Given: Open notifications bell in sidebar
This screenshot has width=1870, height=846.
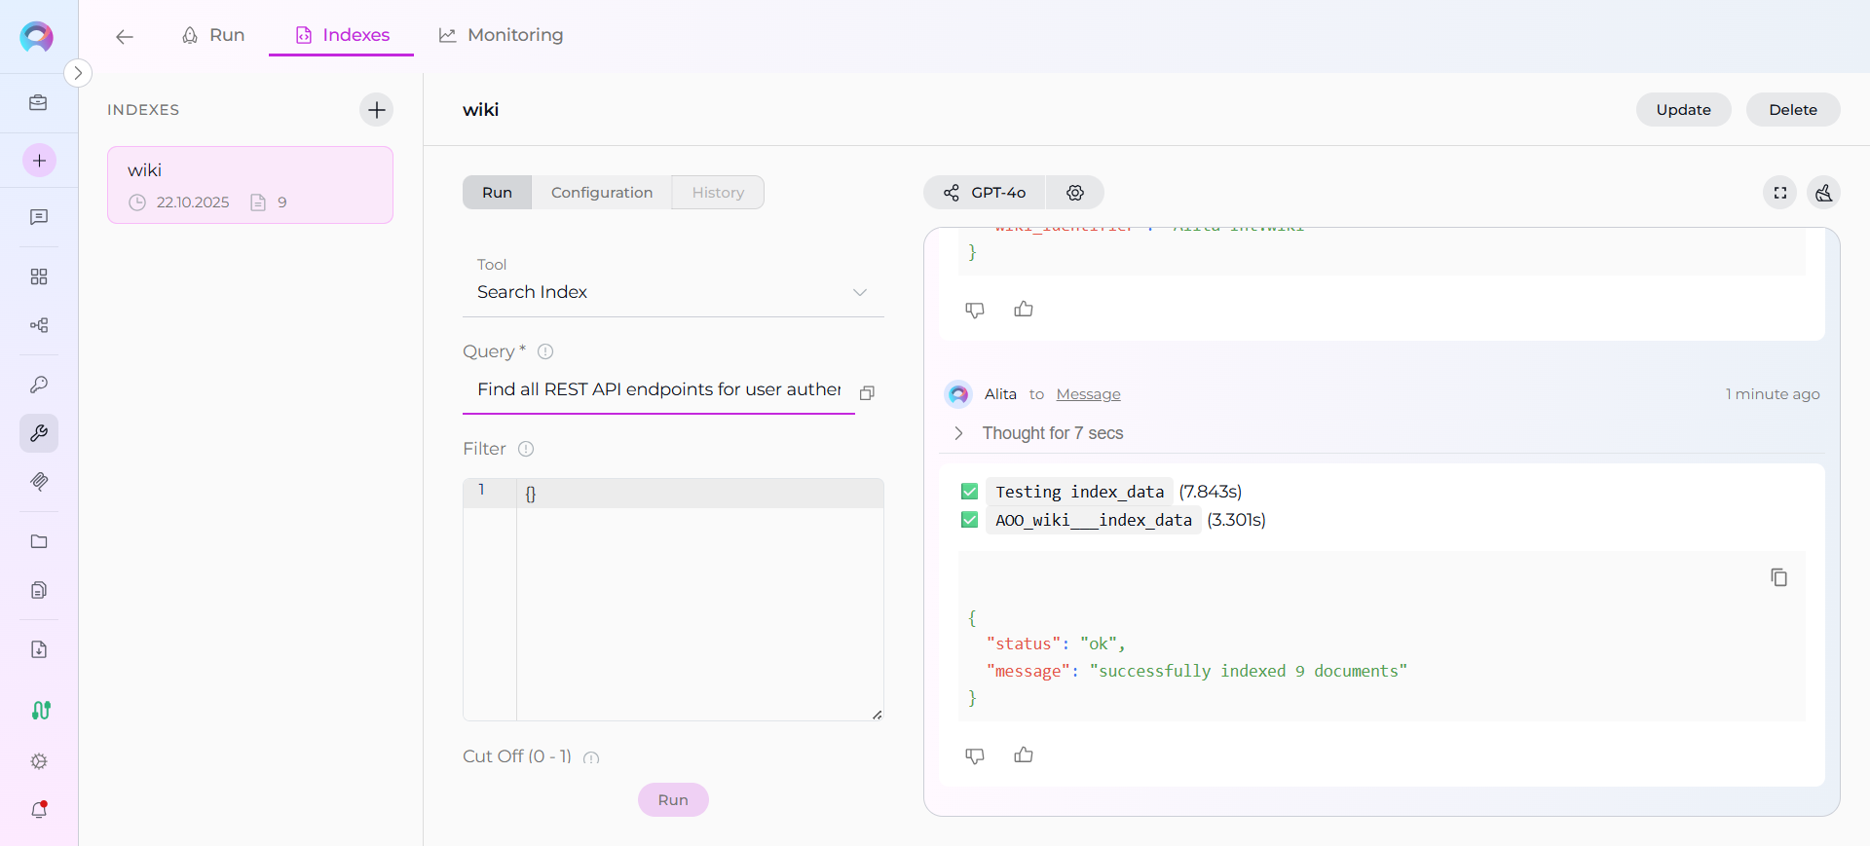Looking at the screenshot, I should point(39,809).
